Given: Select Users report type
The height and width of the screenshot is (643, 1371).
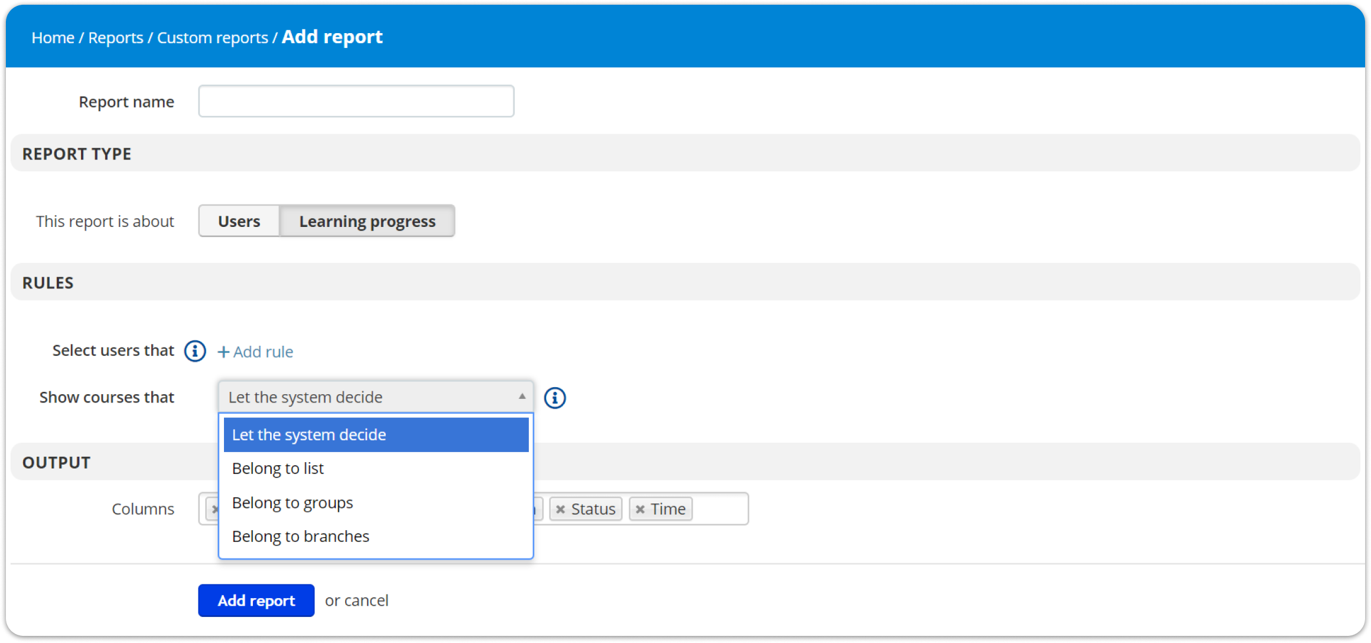Looking at the screenshot, I should 239,221.
